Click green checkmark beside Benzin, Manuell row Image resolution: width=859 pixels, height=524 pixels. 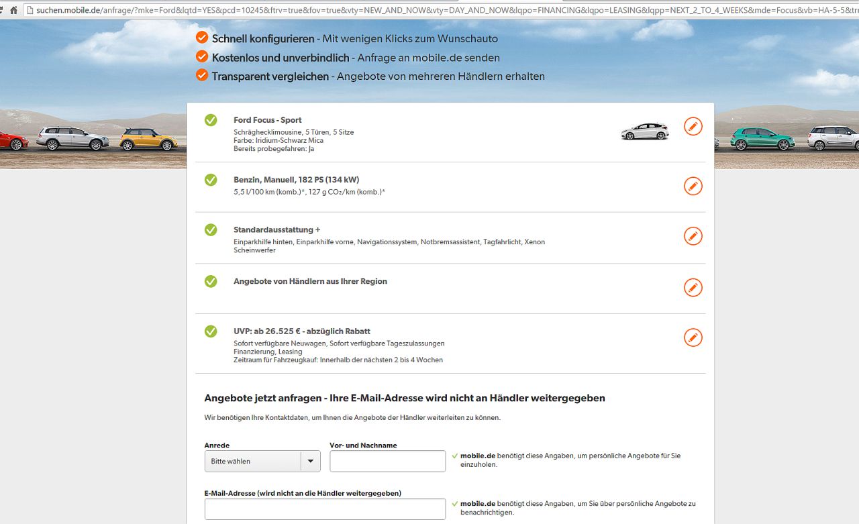[x=211, y=180]
